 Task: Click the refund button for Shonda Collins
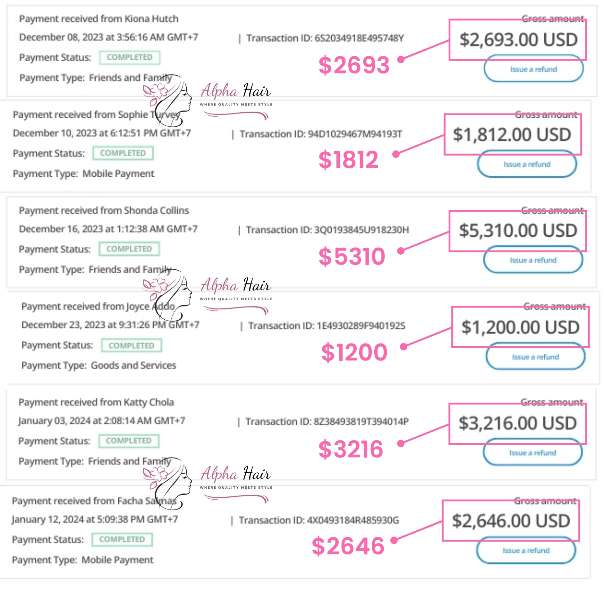click(533, 260)
